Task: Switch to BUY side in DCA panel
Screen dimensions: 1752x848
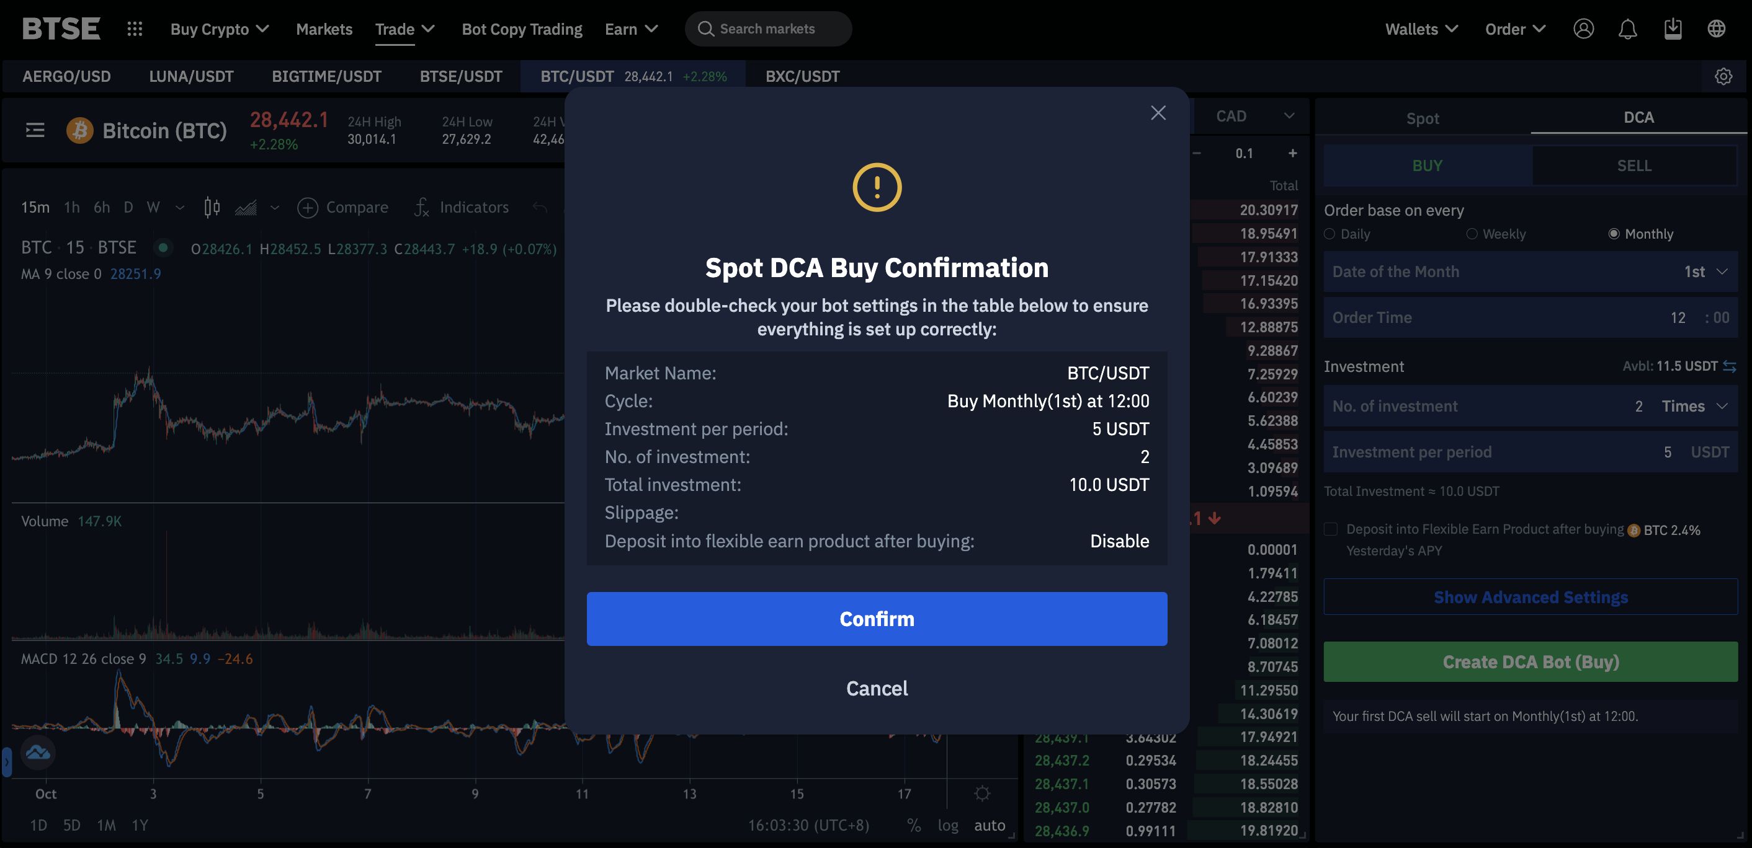Action: [1427, 165]
